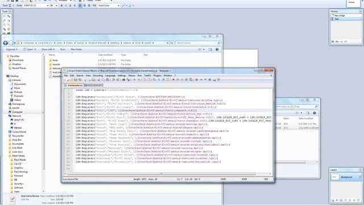Screen dimensions: 364x205
Task: Click Notepad++ Zoom In toolbar icon
Action: [x=134, y=80]
